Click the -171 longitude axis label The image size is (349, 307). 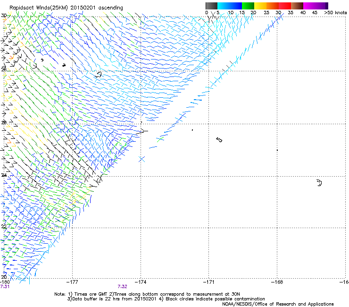209,282
